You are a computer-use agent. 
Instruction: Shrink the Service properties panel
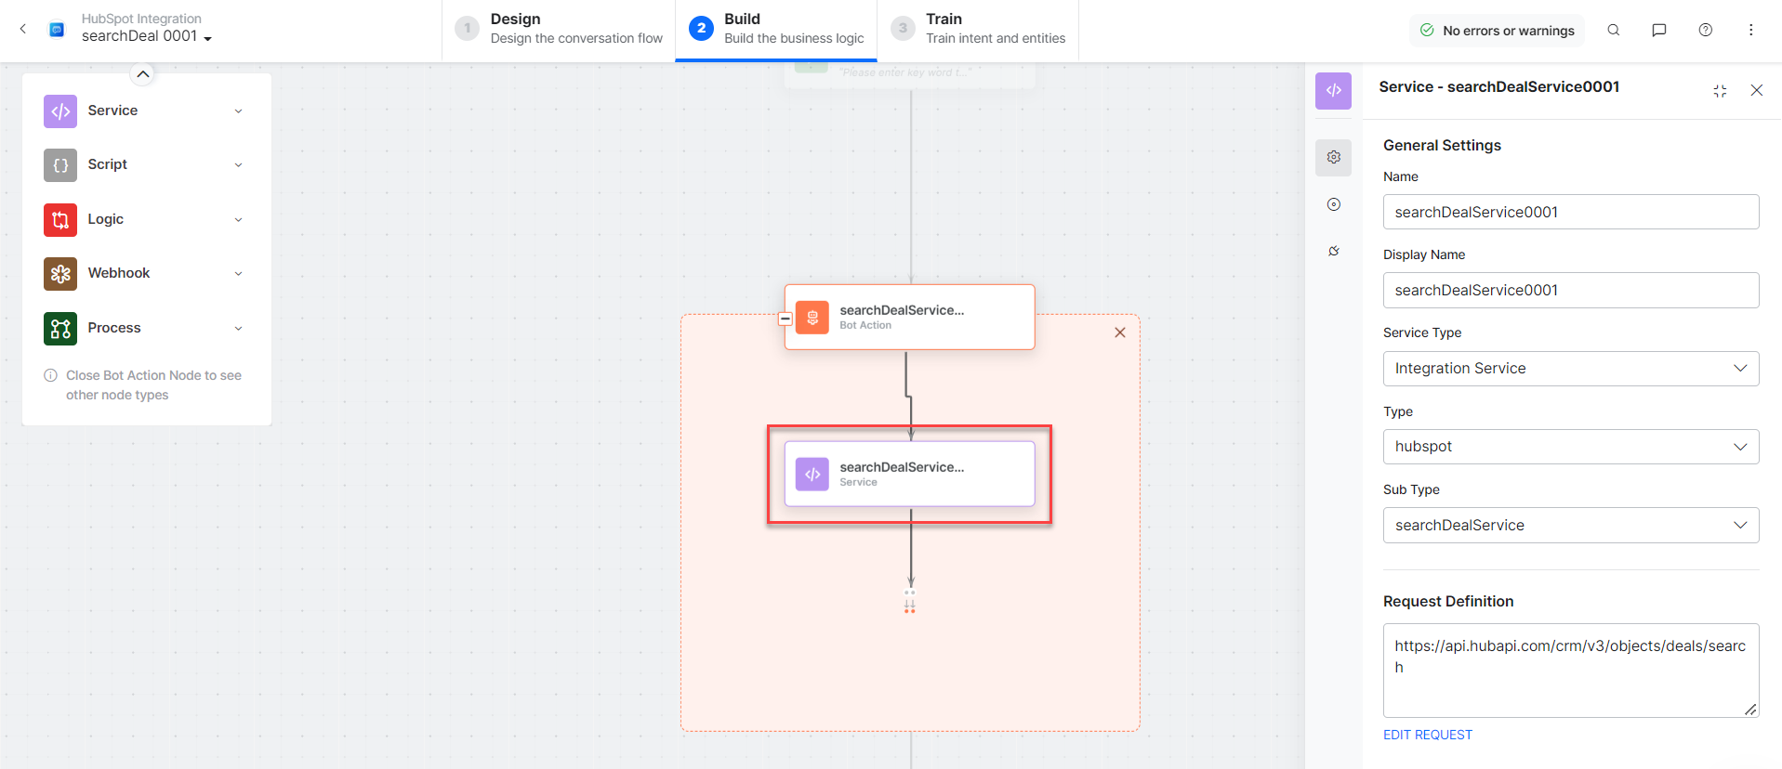point(1720,90)
